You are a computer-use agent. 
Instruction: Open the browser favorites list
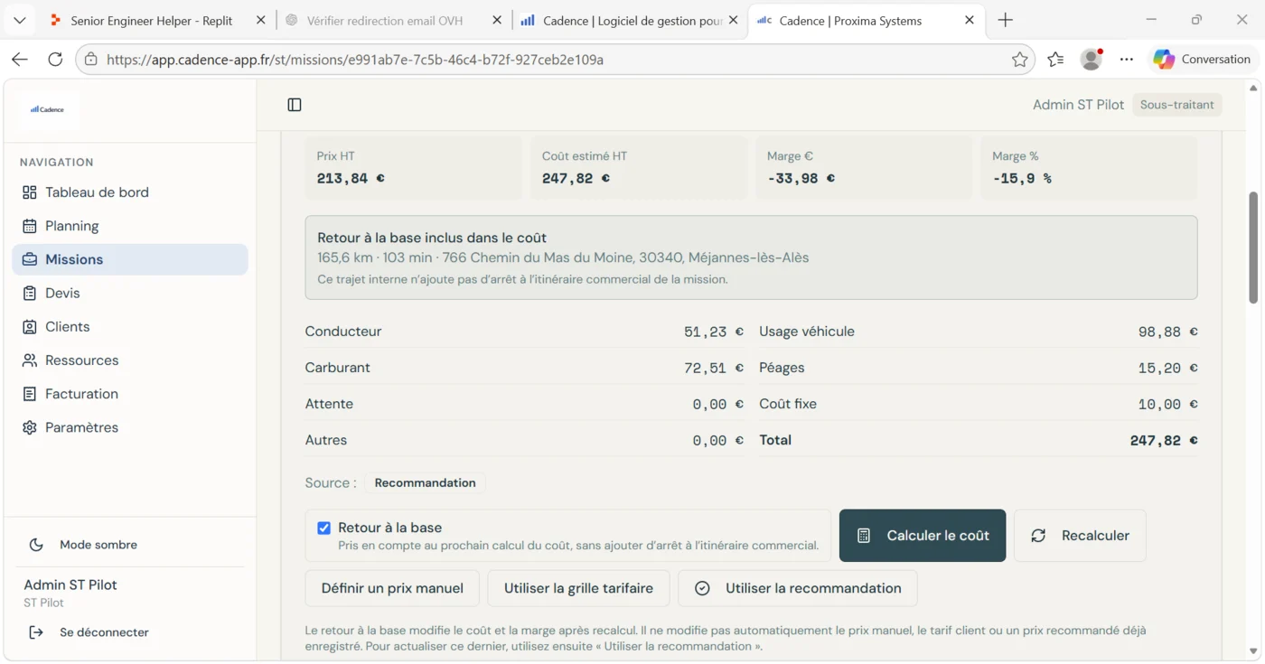coord(1055,60)
